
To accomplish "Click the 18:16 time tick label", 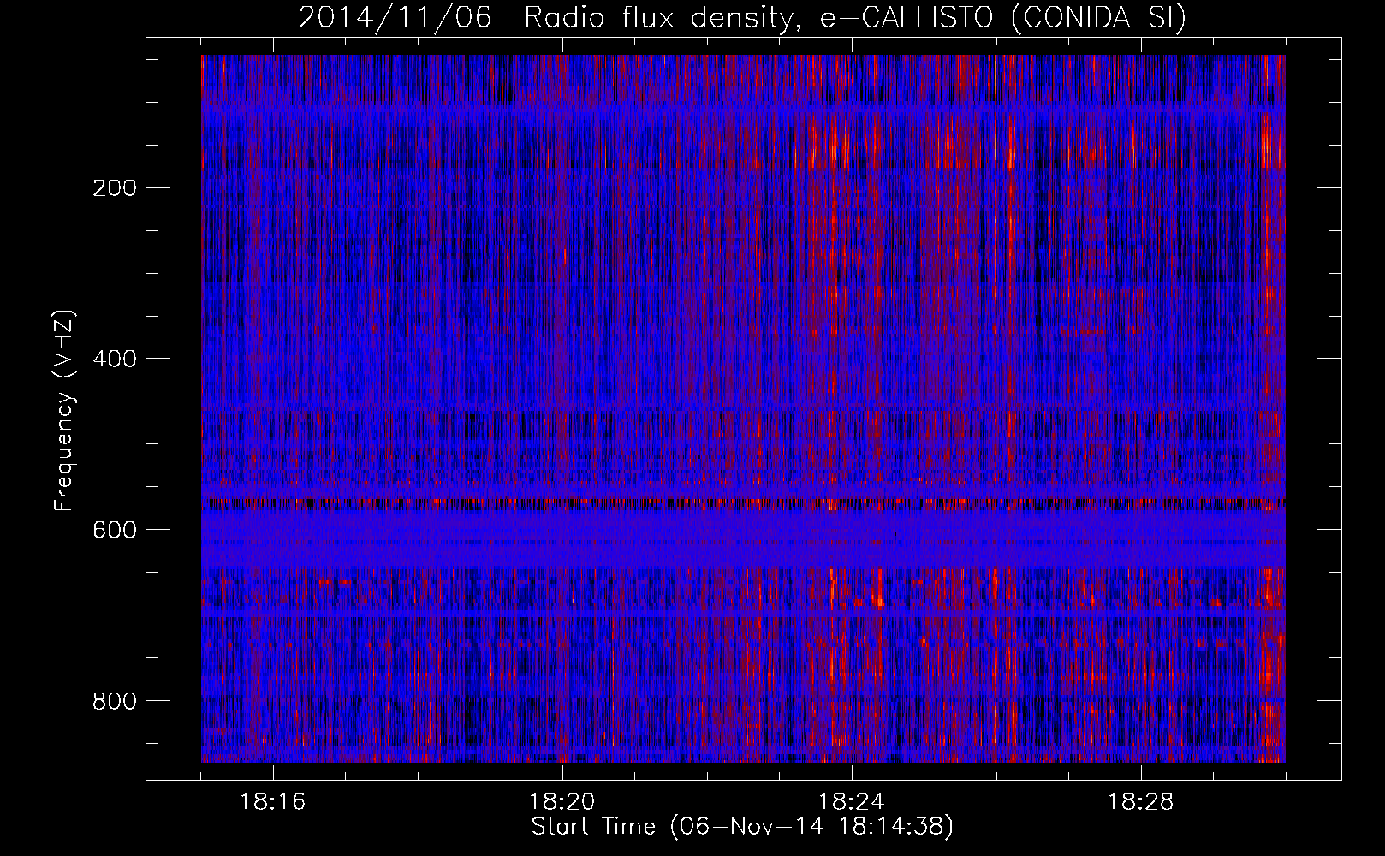I will (x=273, y=802).
